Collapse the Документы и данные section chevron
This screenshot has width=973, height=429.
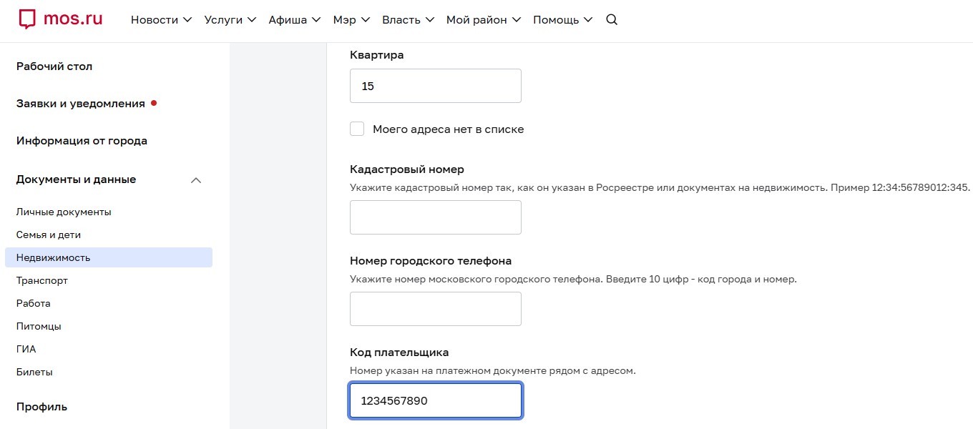tap(196, 180)
